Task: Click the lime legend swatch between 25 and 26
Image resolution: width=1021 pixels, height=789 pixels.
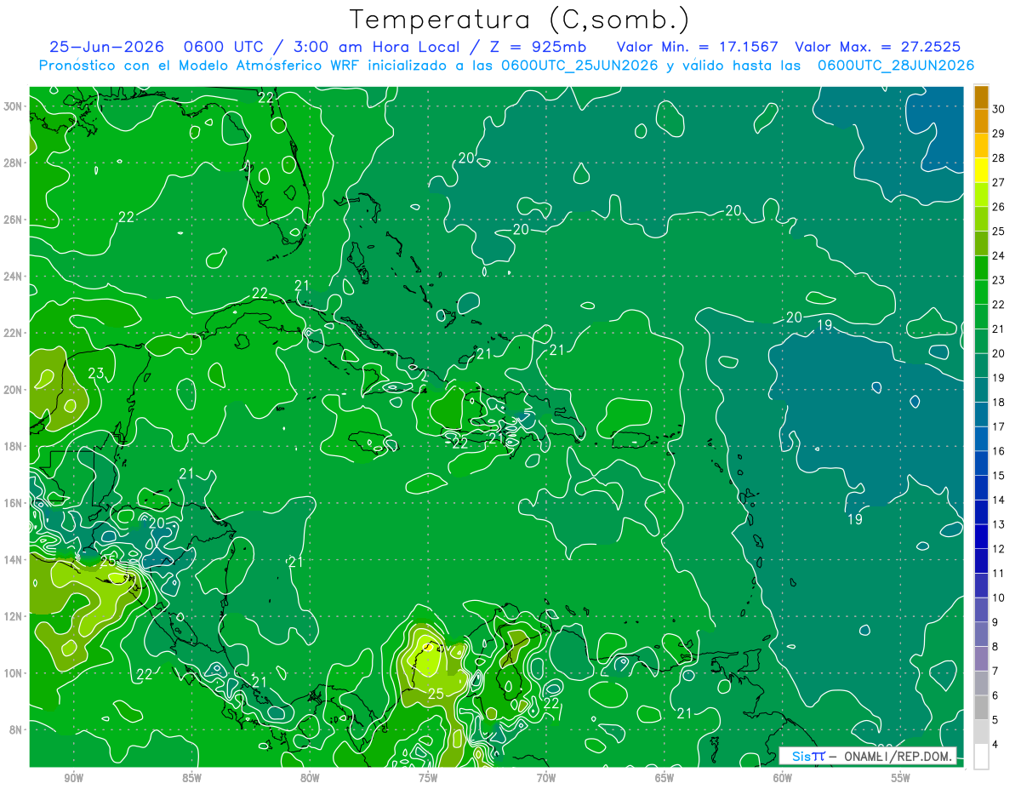Action: [x=981, y=219]
